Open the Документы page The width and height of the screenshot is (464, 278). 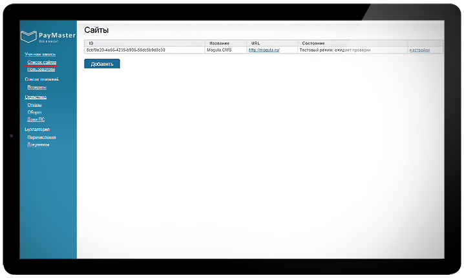point(38,144)
